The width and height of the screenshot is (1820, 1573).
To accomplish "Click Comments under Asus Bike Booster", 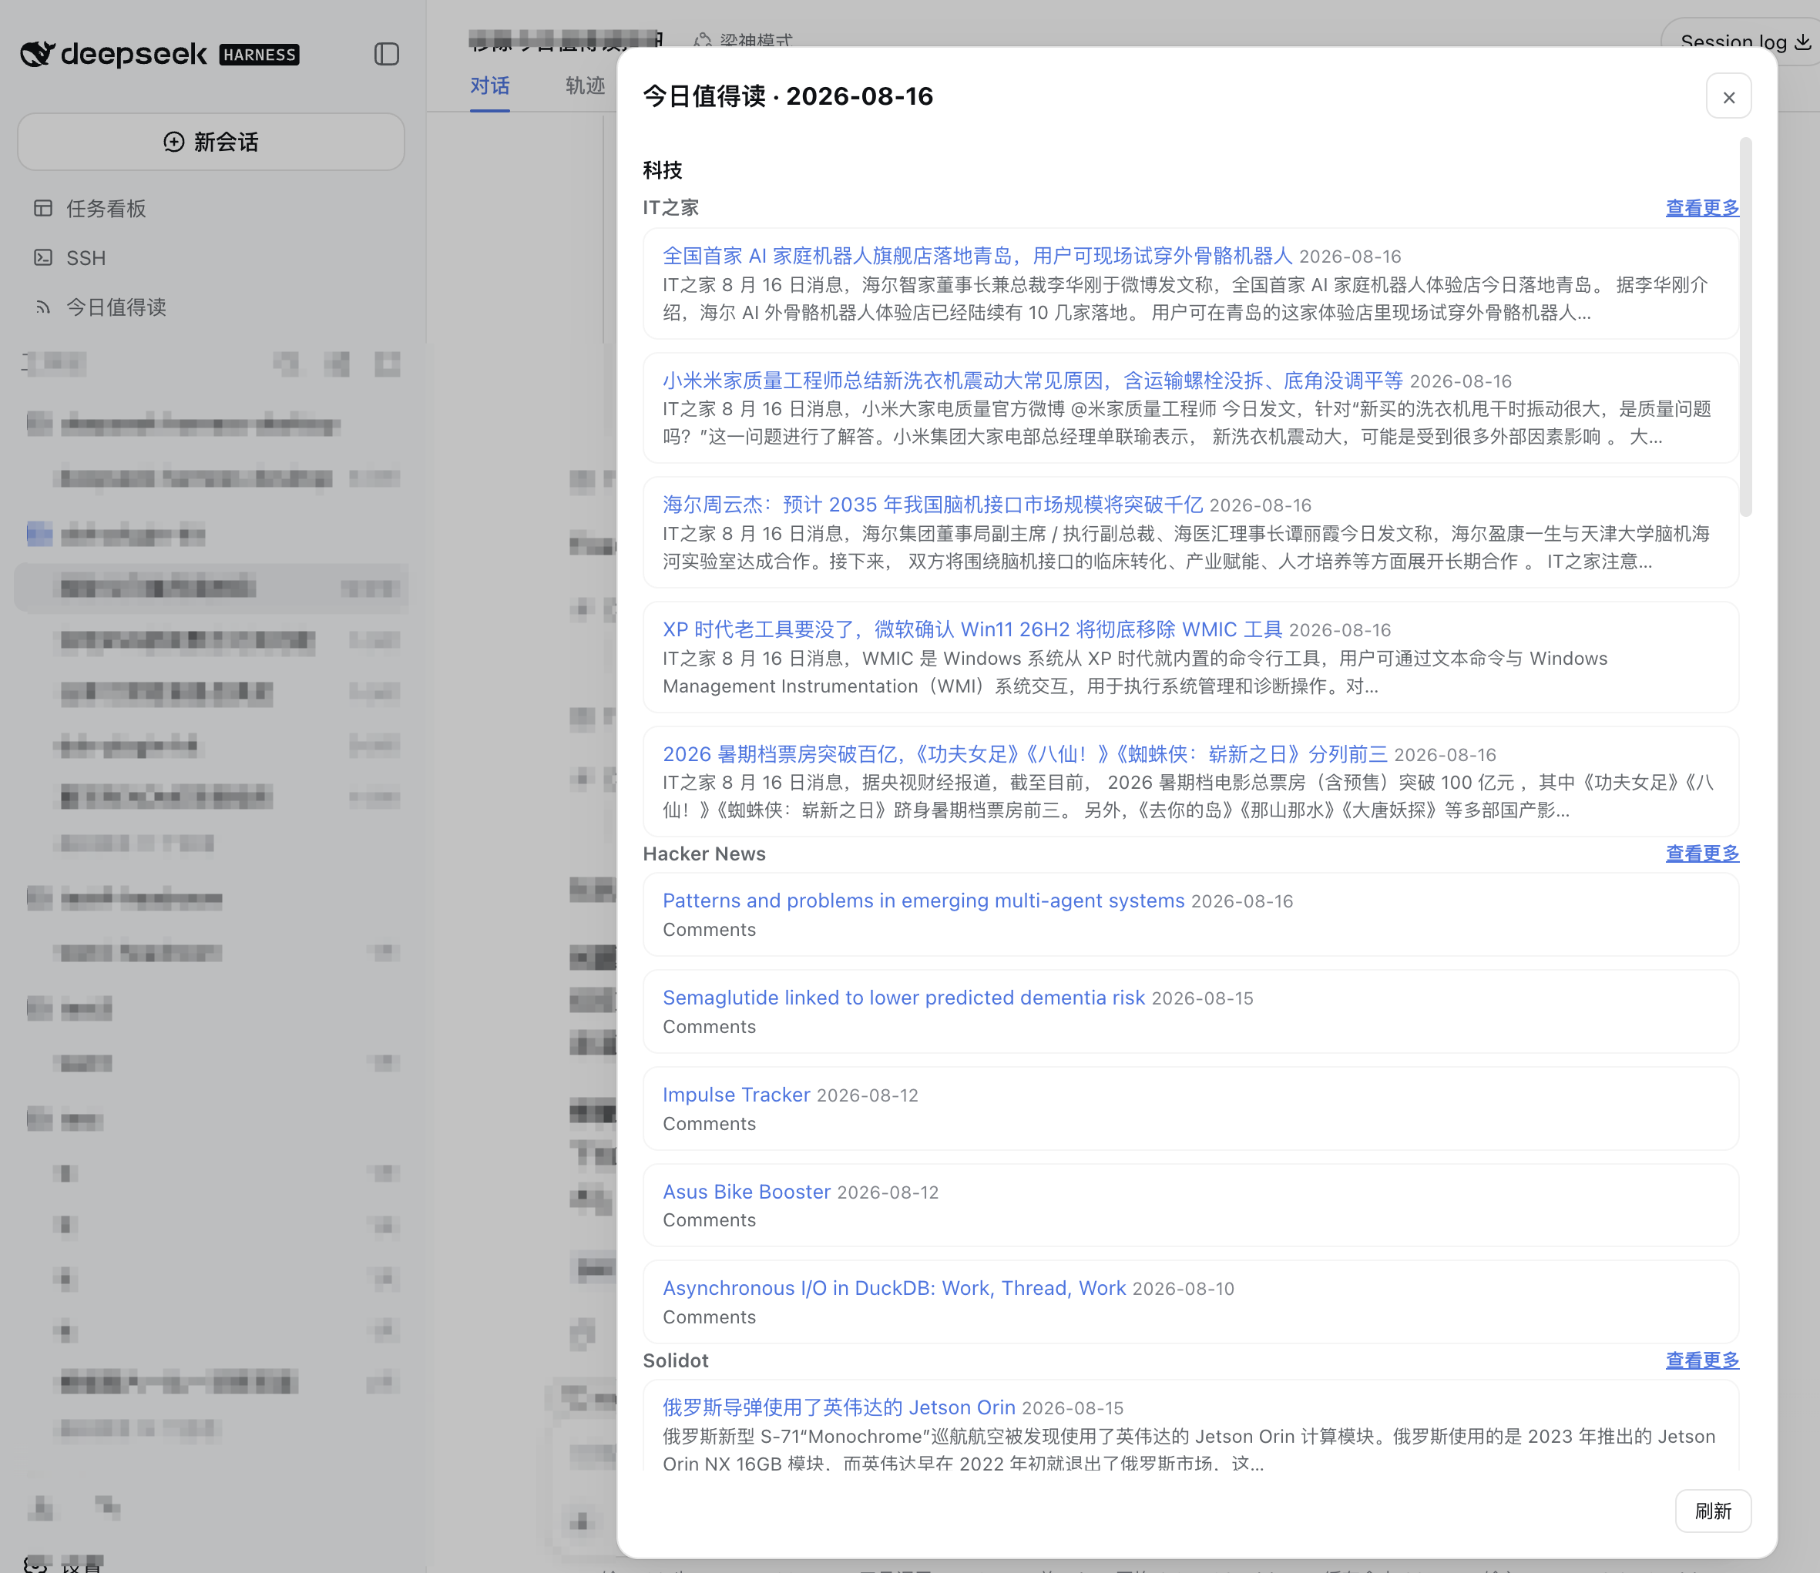I will pos(709,1220).
